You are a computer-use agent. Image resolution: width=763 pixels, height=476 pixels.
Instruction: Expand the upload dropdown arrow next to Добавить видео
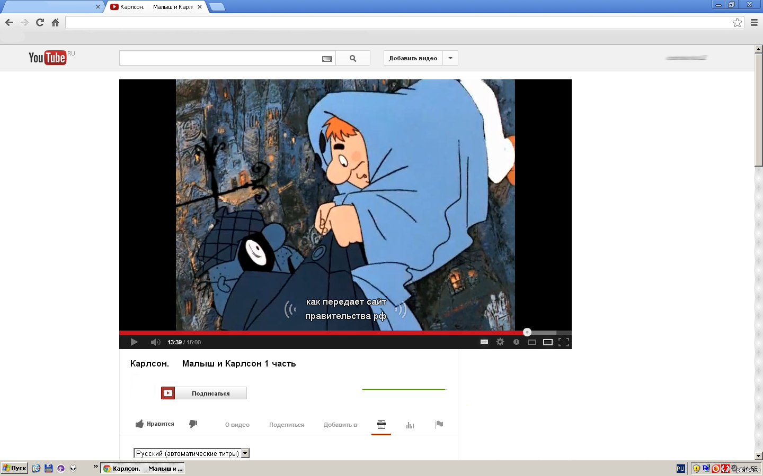(x=450, y=58)
